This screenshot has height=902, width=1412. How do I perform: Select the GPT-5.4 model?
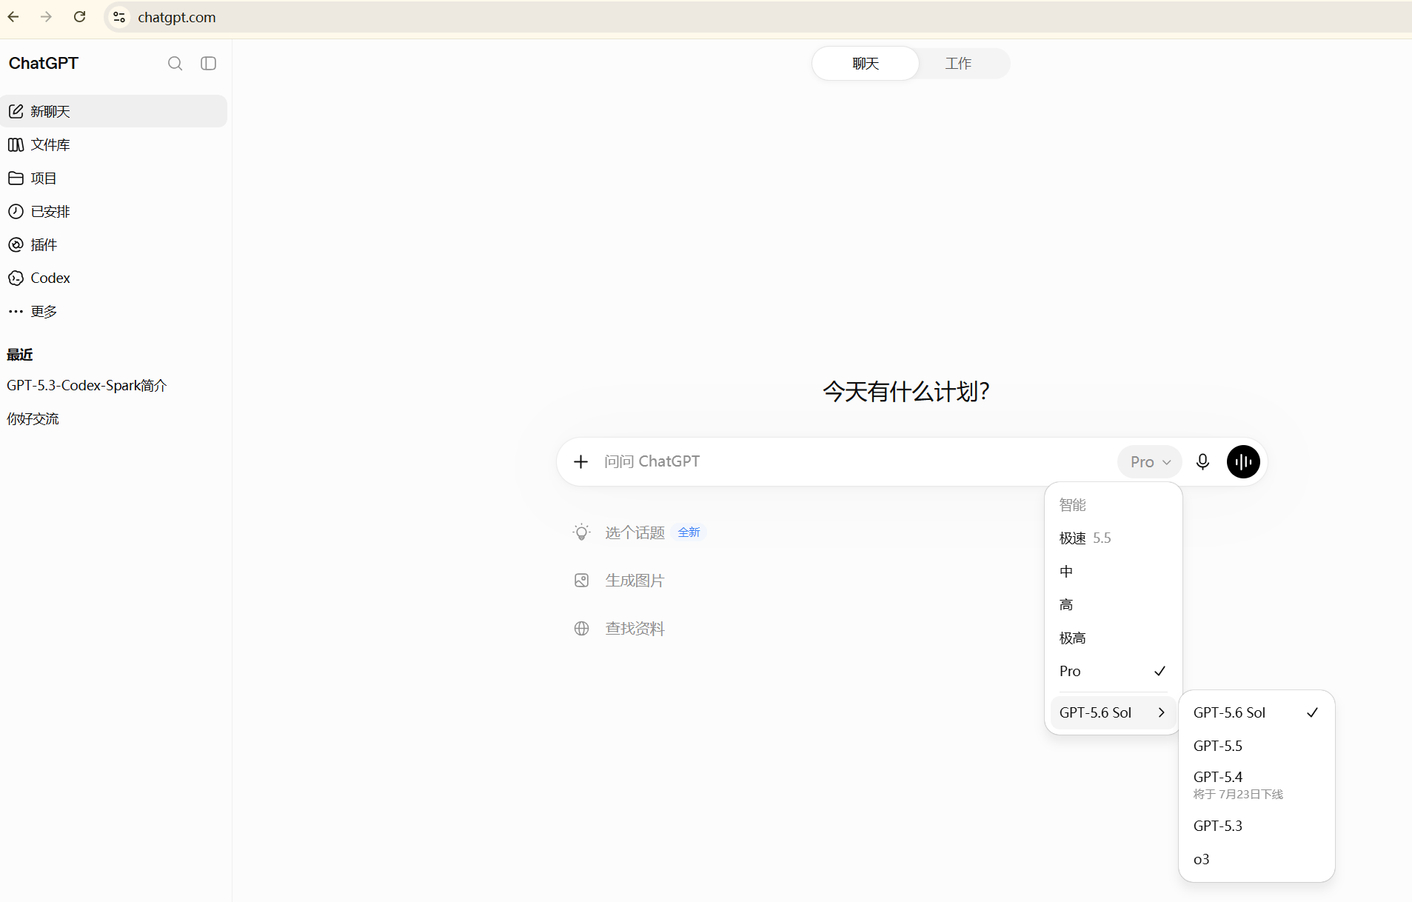point(1256,785)
